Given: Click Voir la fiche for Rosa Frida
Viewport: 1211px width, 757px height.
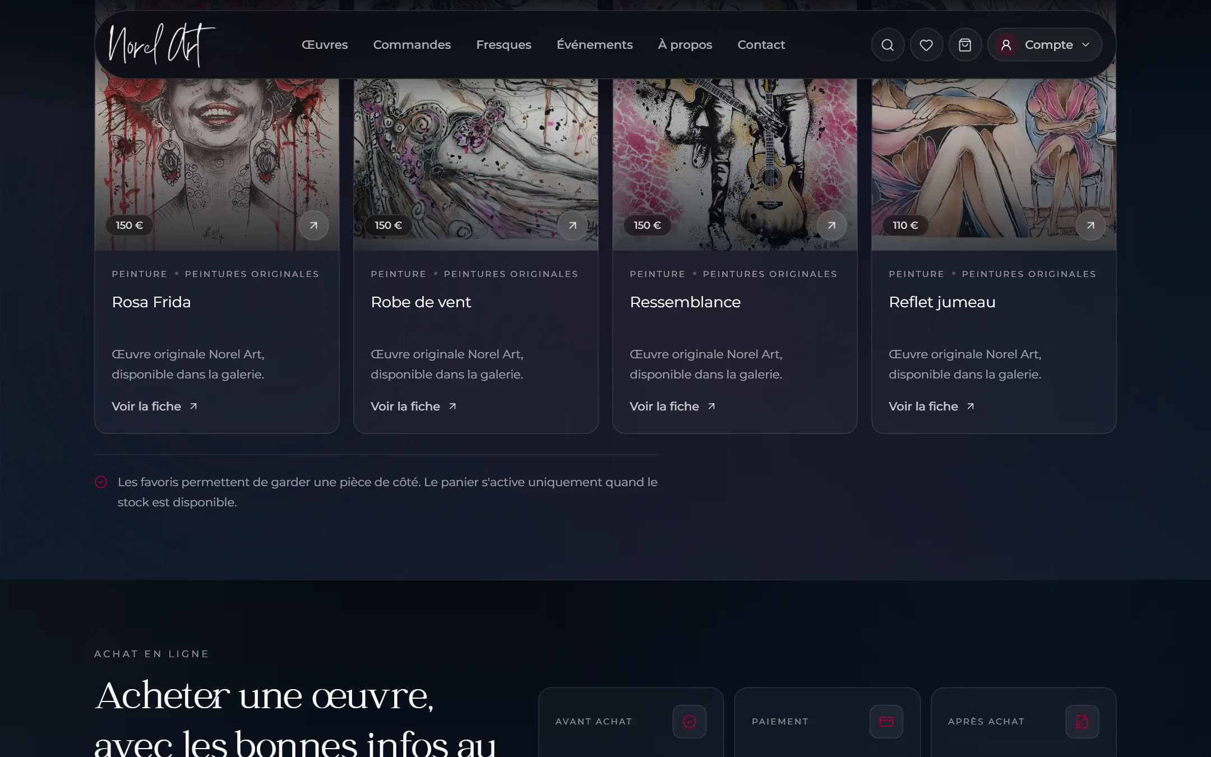Looking at the screenshot, I should [x=155, y=407].
